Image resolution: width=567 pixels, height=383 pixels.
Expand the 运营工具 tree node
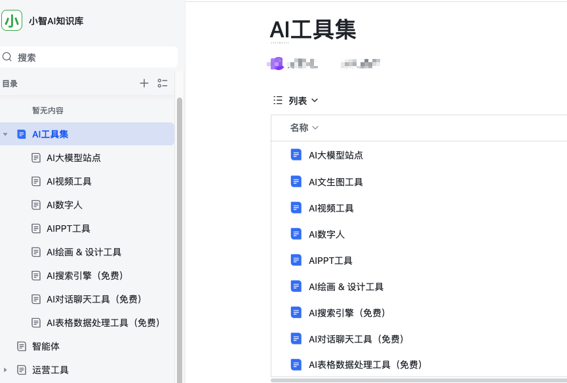tap(6, 370)
